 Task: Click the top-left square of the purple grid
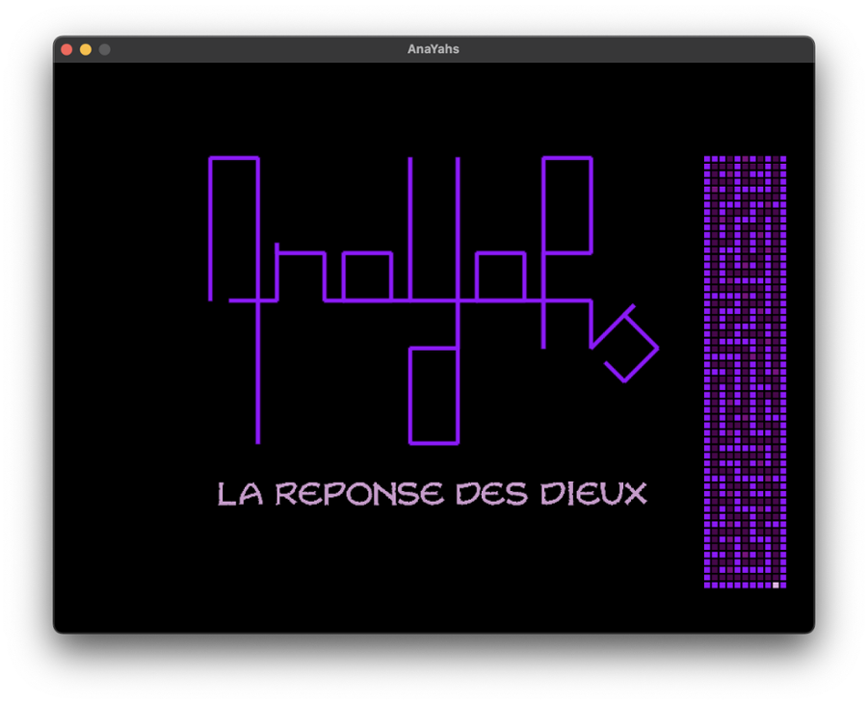(707, 159)
